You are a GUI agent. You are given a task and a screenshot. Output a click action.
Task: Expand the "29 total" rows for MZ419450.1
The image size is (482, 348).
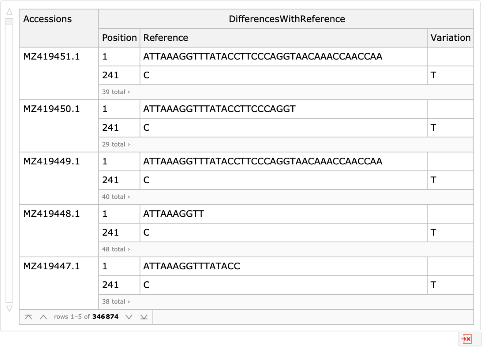[115, 144]
